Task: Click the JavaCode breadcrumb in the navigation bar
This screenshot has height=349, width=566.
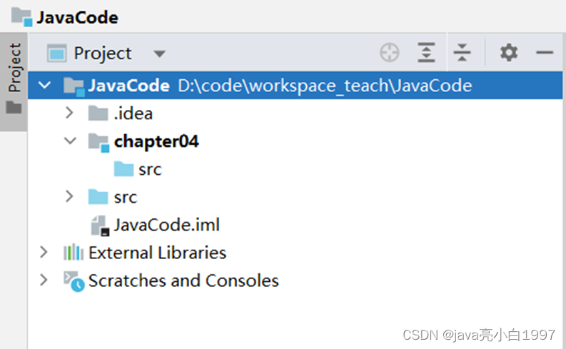Action: (77, 18)
